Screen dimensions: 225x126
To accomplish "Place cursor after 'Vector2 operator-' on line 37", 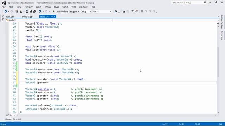I will [x=49, y=83].
